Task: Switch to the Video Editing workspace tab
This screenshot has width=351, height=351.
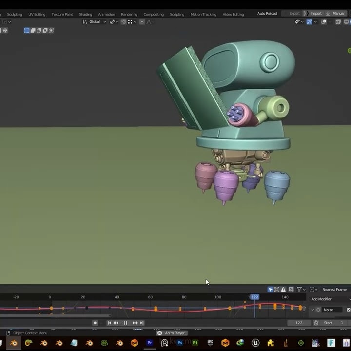Action: click(233, 14)
